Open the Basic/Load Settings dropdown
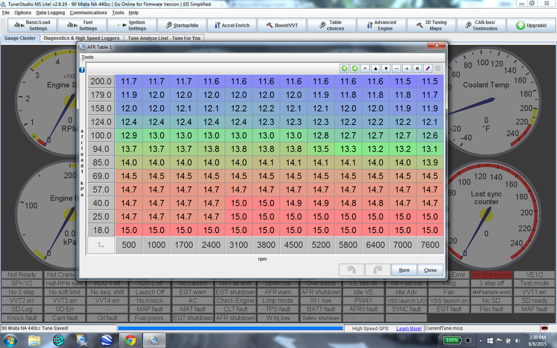The image size is (557, 348). tap(32, 25)
